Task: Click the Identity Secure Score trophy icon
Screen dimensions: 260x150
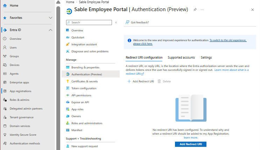Action: coord(5,135)
